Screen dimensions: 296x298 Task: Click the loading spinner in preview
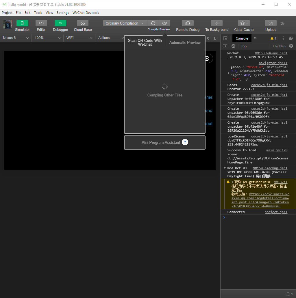[165, 86]
